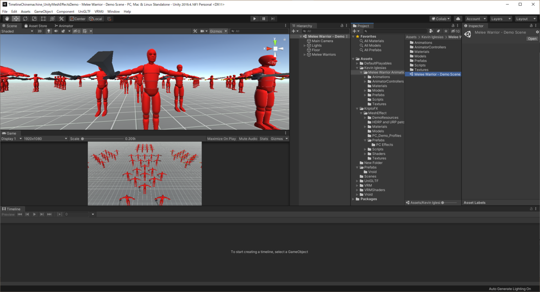540x292 pixels.
Task: Select the Rect Transform tool
Action: pos(43,19)
